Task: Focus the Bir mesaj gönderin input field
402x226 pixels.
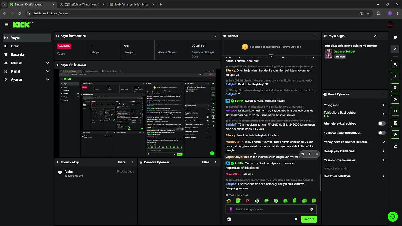Action: (x=271, y=209)
